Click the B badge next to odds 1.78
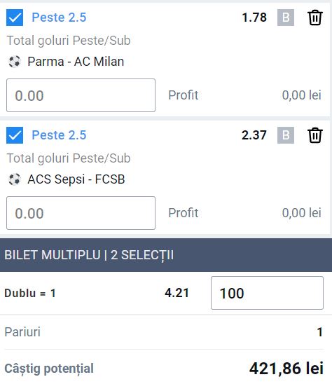 (286, 18)
